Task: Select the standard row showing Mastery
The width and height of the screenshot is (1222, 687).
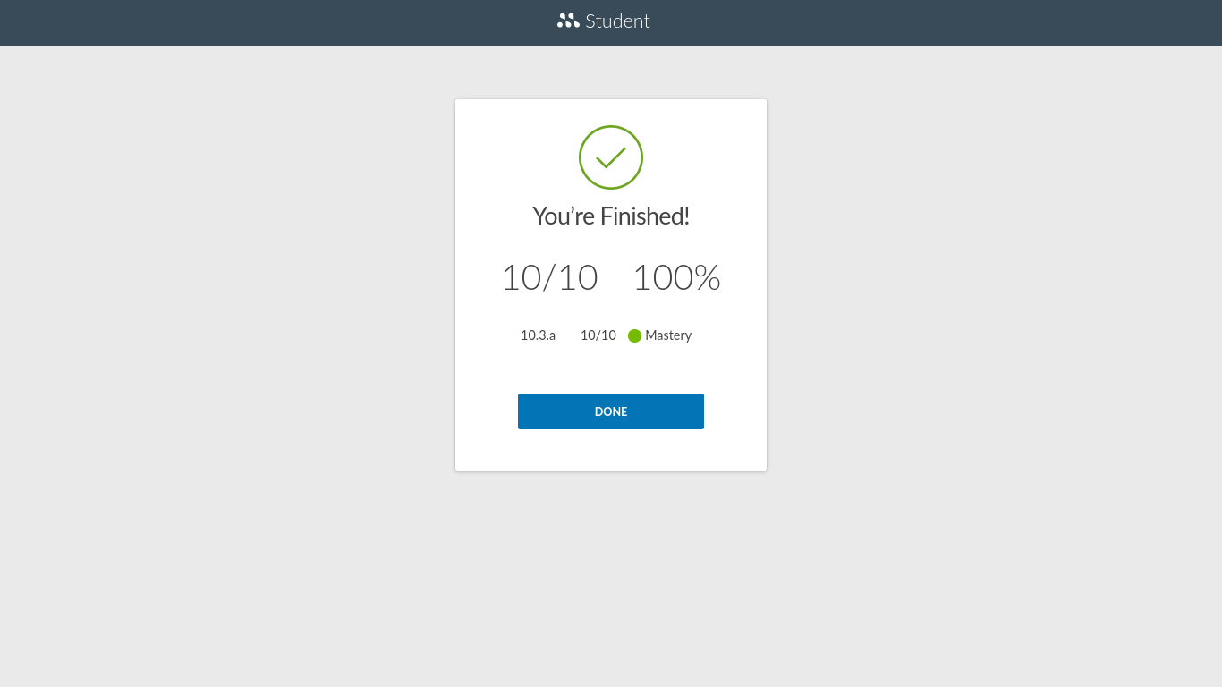Action: coord(607,335)
